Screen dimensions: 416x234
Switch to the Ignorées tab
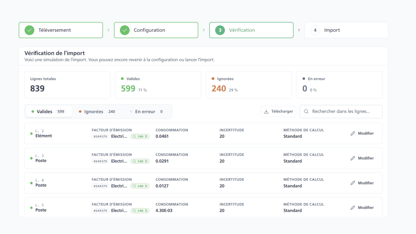(97, 112)
